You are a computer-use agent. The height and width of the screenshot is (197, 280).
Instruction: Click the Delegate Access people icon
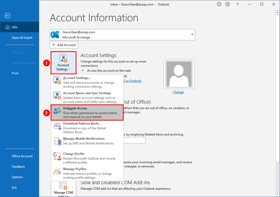[57, 111]
